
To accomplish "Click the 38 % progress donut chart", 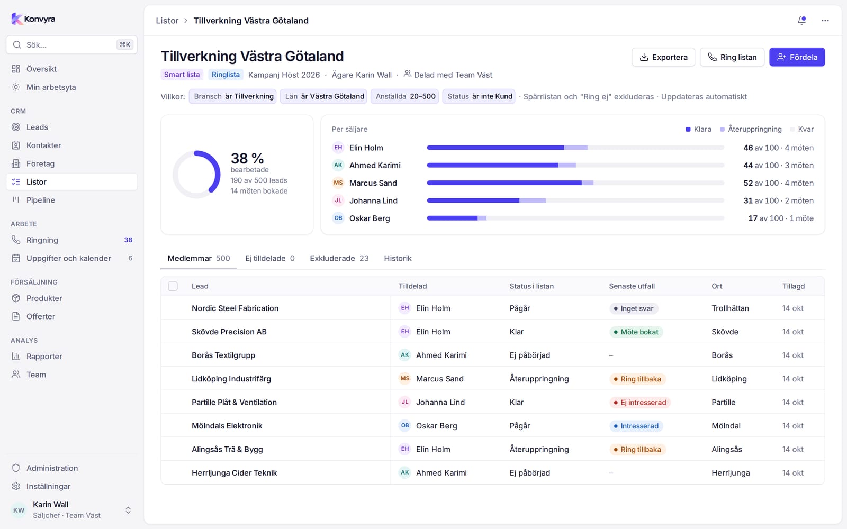I will point(196,175).
